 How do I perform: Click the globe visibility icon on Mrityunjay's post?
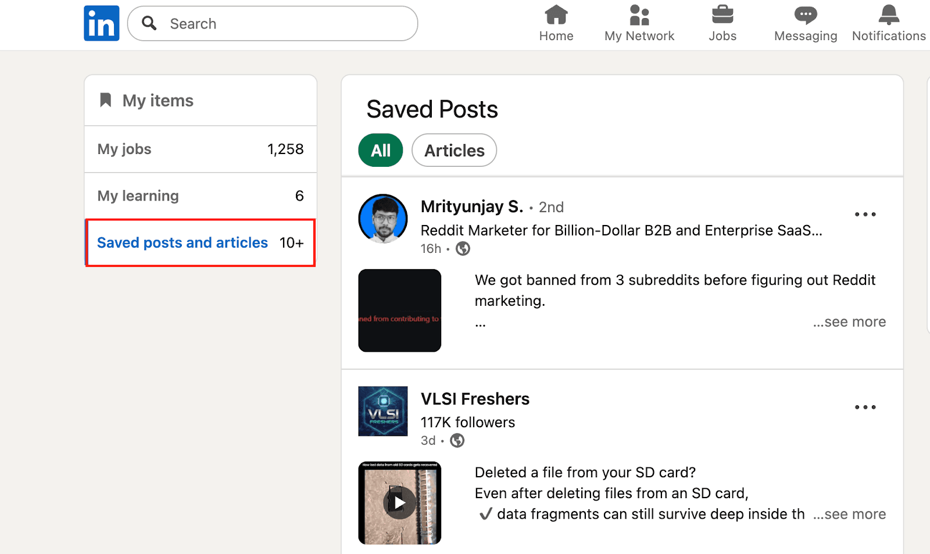[x=463, y=248]
